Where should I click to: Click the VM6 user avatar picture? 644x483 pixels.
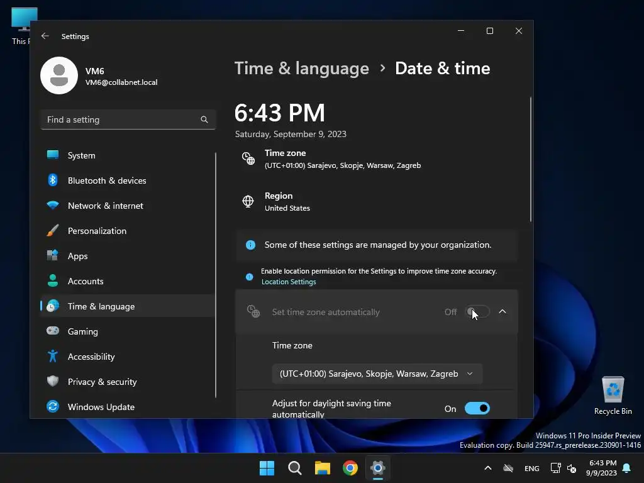tap(59, 75)
